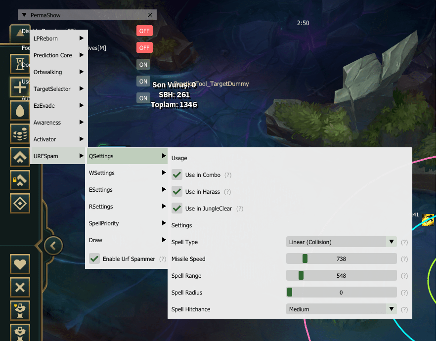Click the dummy spawn icon above bottom one
438x341 pixels.
point(20,310)
